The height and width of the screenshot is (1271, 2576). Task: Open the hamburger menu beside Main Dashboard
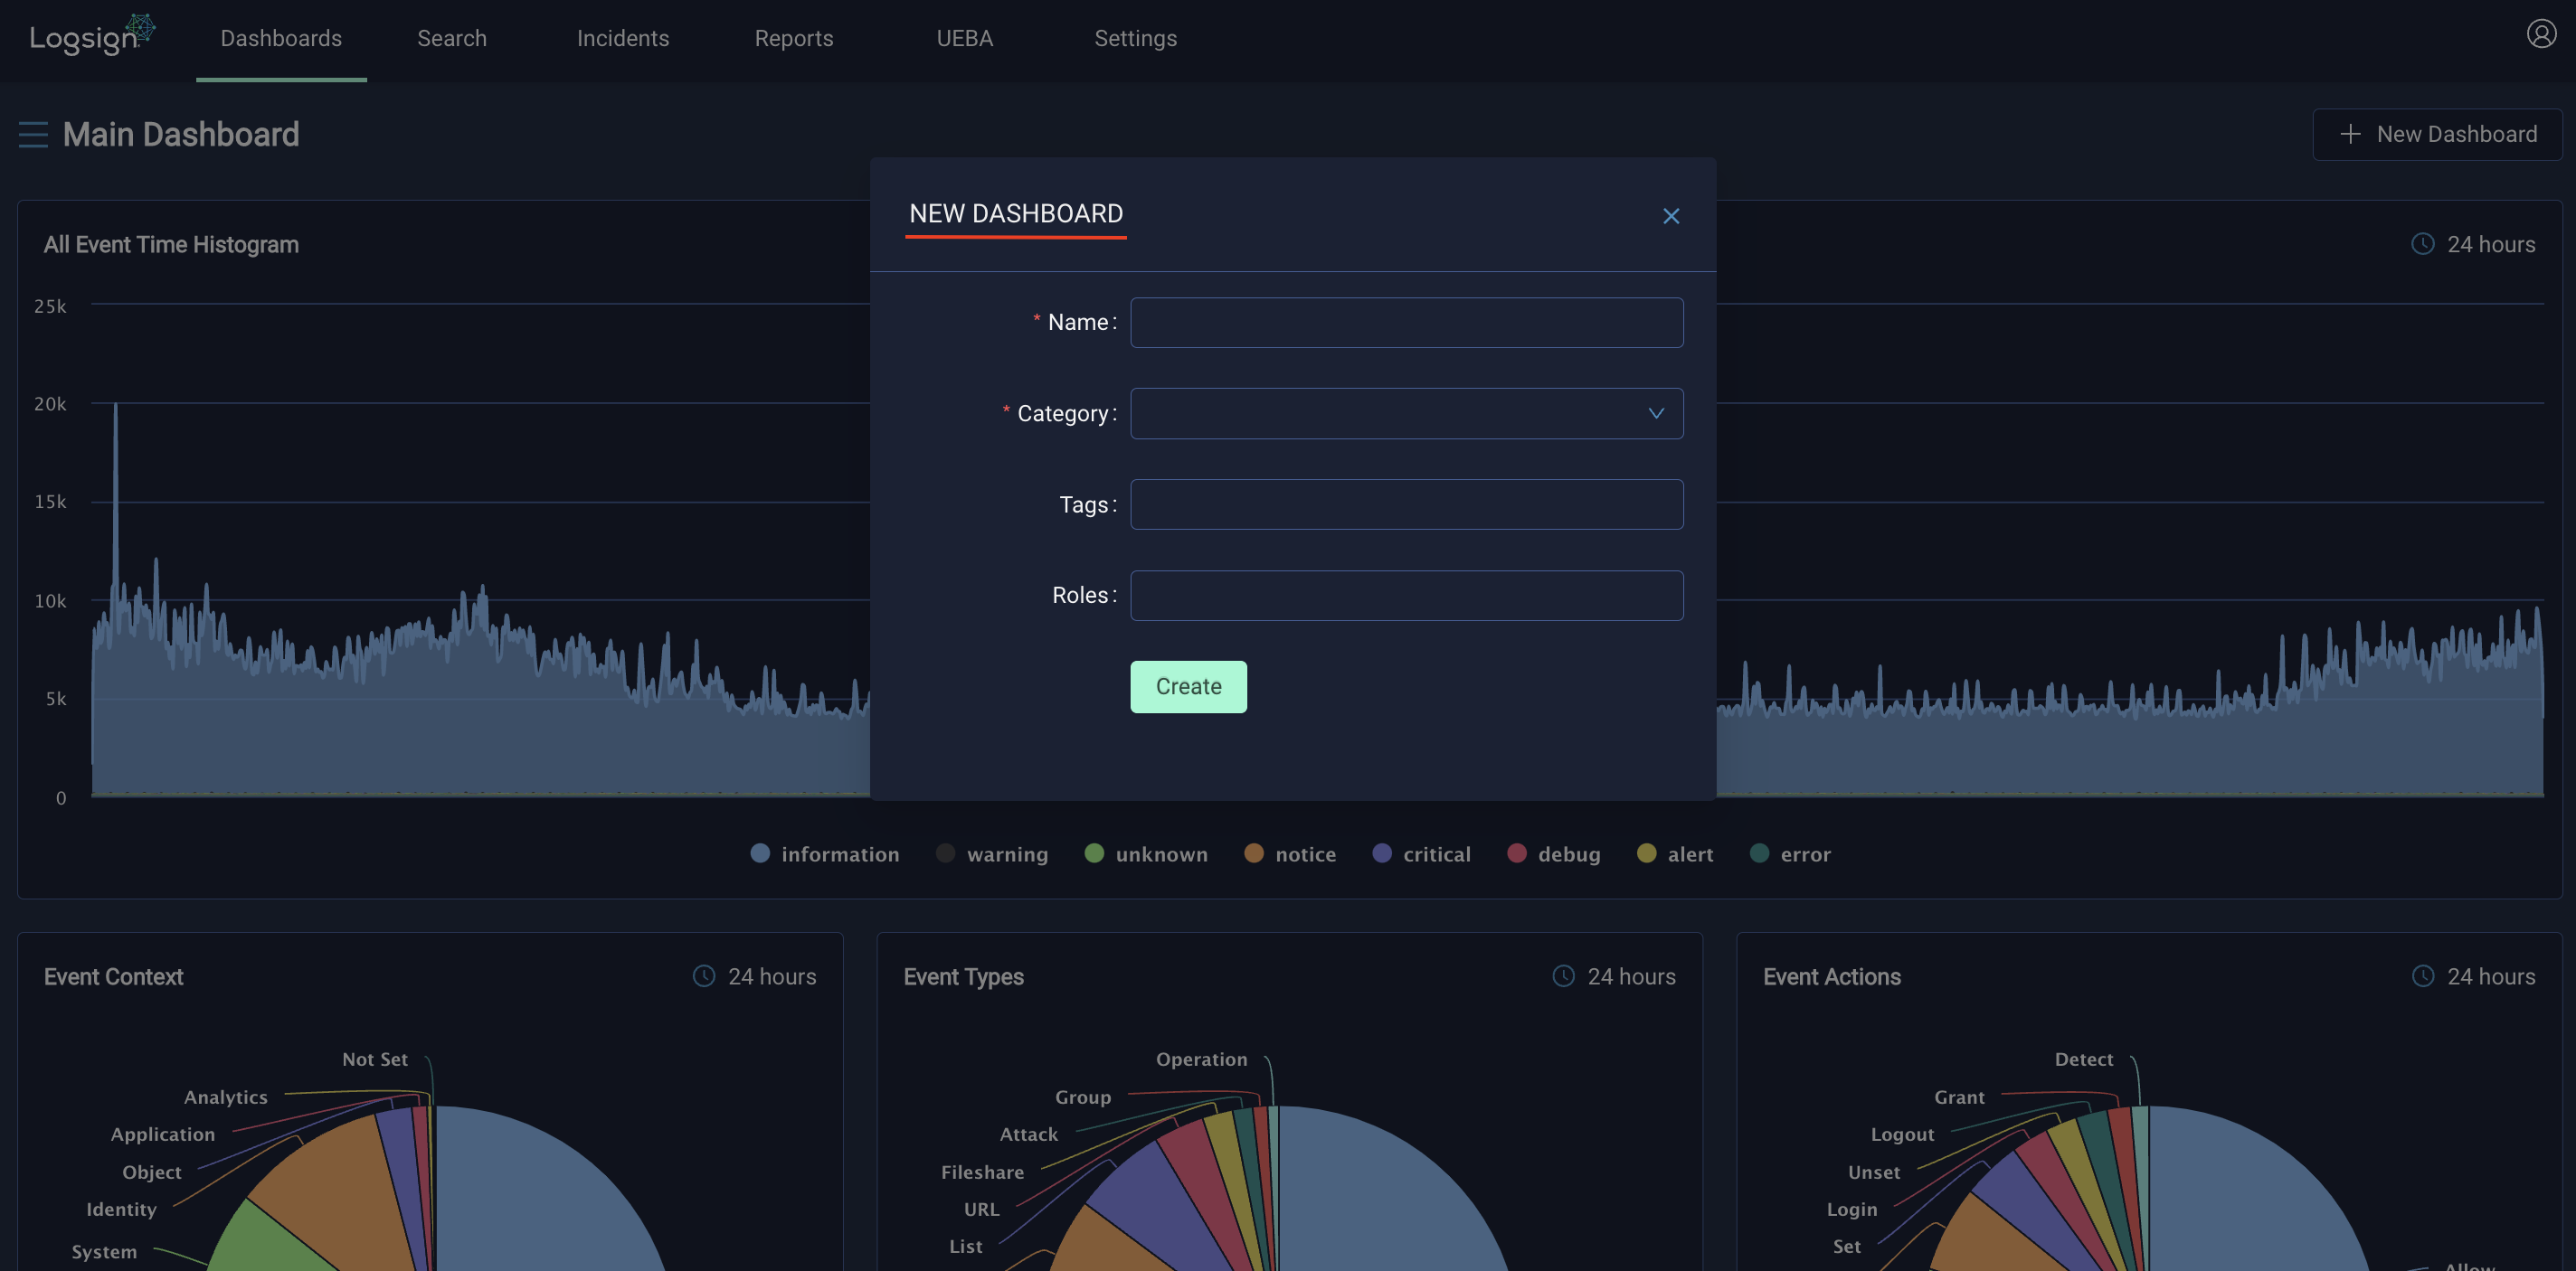[33, 134]
